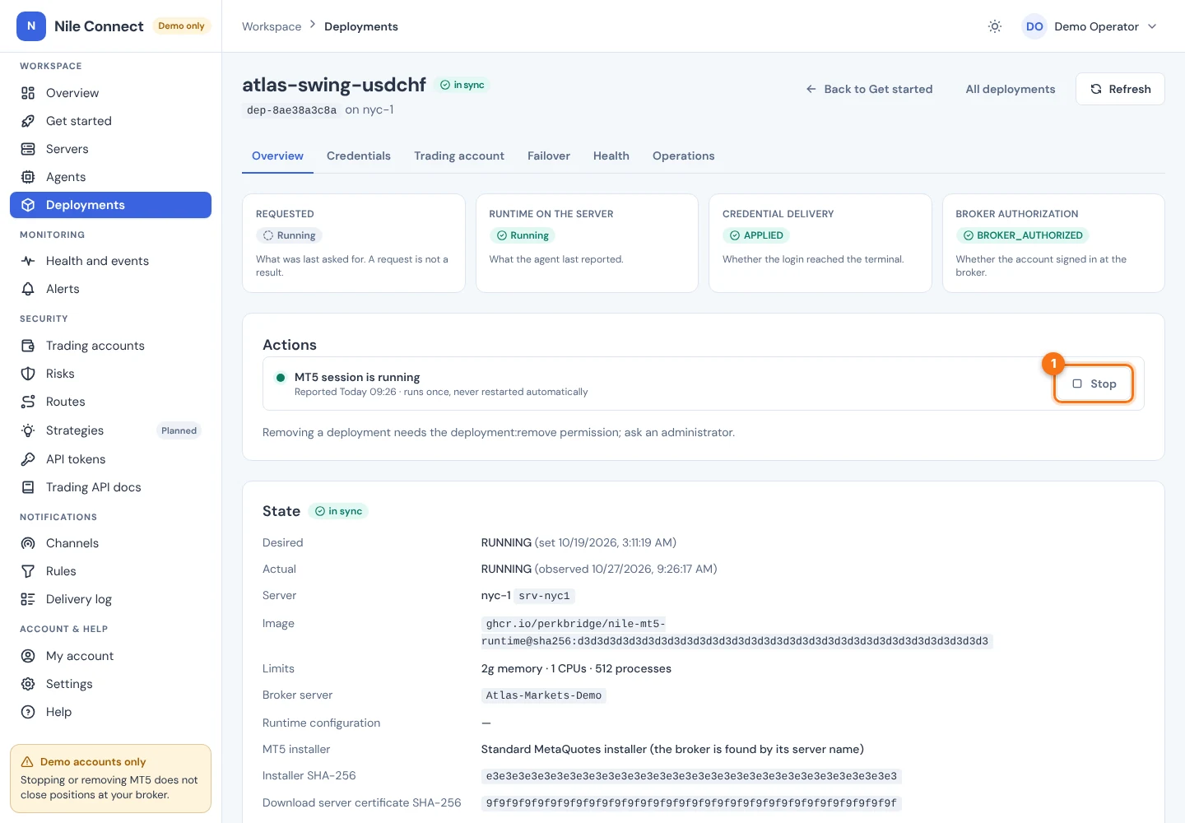The width and height of the screenshot is (1185, 823).
Task: Click the Atlas-Markets-Demo broker server value
Action: point(544,695)
